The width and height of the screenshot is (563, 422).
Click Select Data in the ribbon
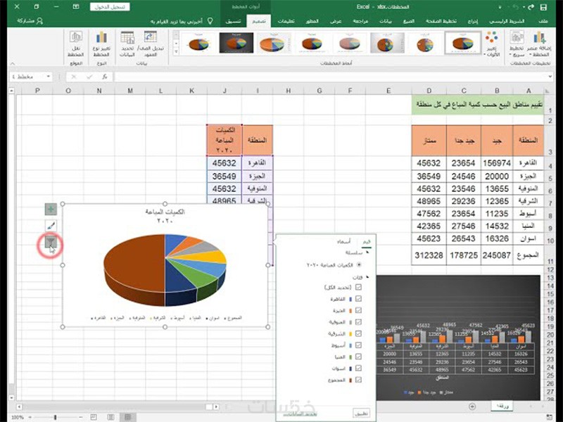(127, 44)
